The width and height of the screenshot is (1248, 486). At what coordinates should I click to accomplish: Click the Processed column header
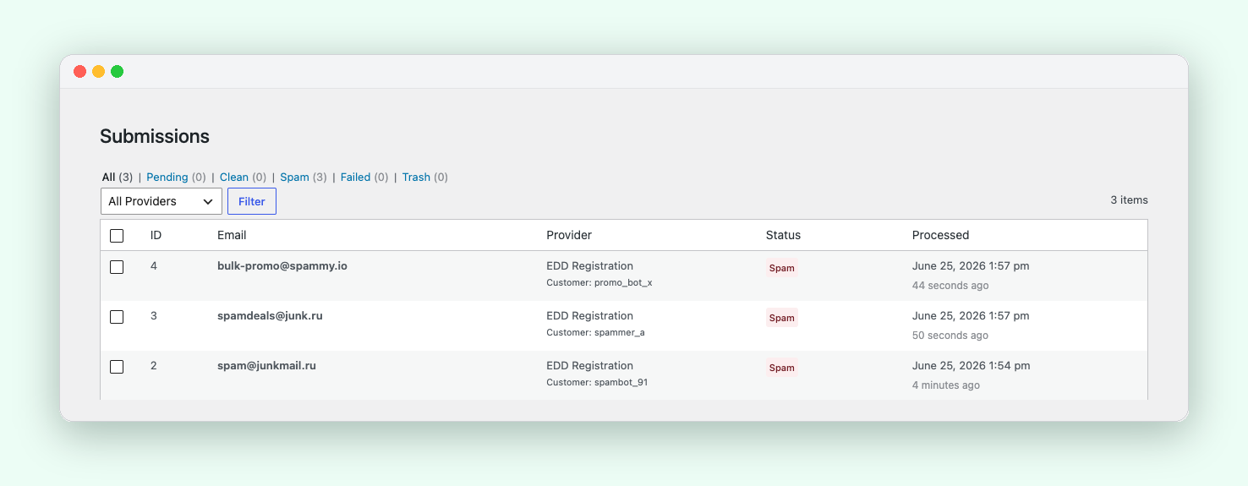click(x=940, y=235)
